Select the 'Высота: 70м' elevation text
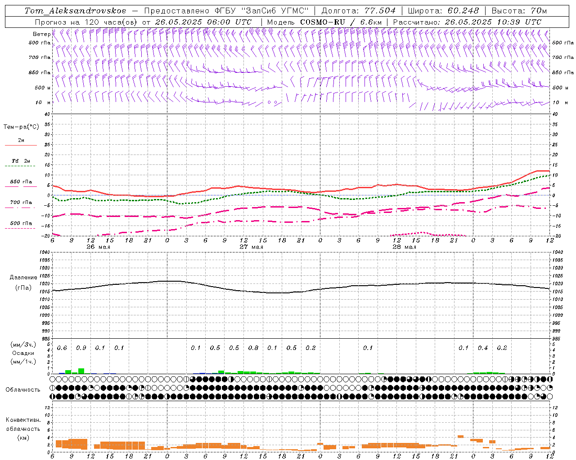This screenshot has height=460, width=576. pos(519,11)
